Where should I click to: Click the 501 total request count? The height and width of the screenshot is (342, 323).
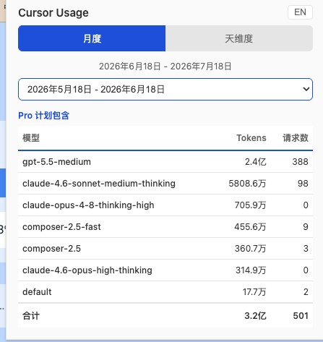click(x=301, y=316)
